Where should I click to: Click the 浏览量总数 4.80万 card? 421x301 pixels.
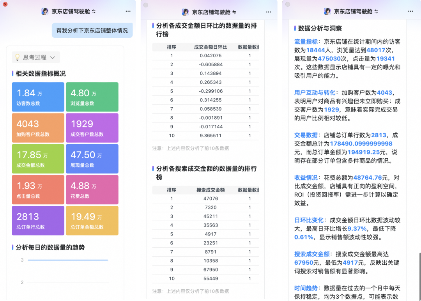[92, 97]
